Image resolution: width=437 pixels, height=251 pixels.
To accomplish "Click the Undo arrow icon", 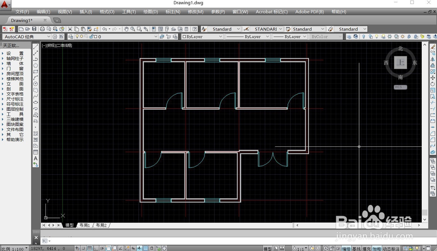I will tap(104, 29).
